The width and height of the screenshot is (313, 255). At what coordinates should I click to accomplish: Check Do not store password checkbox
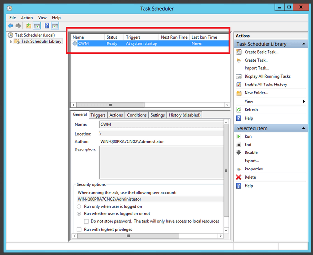tap(86, 221)
